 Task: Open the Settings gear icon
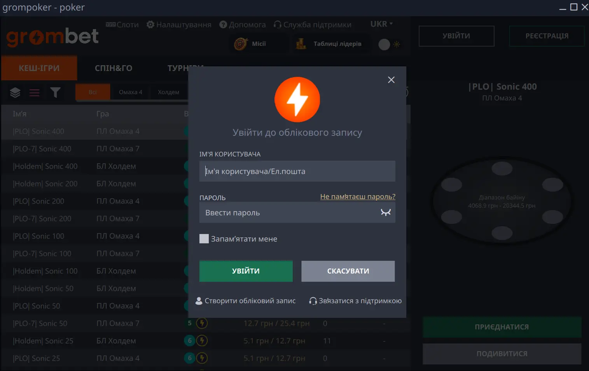pos(150,25)
